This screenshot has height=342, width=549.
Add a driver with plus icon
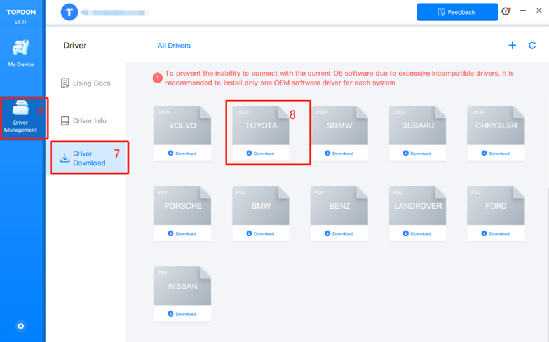[x=512, y=45]
